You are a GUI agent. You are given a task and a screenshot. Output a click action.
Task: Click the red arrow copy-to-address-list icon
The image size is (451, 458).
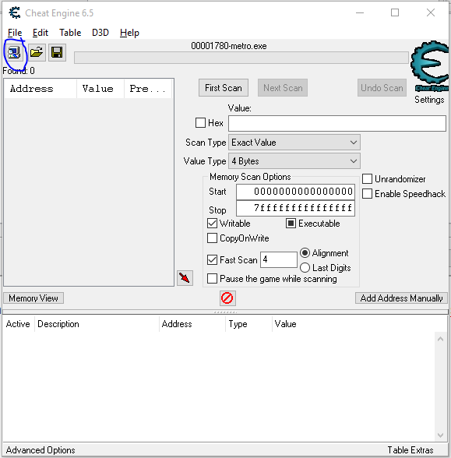coord(185,278)
